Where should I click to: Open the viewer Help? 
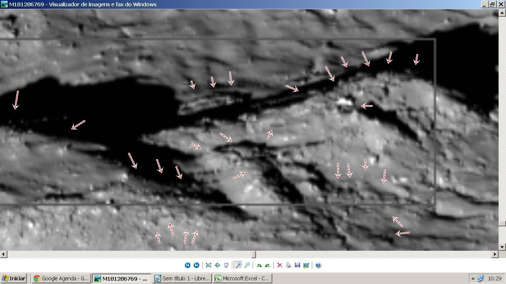(x=318, y=265)
